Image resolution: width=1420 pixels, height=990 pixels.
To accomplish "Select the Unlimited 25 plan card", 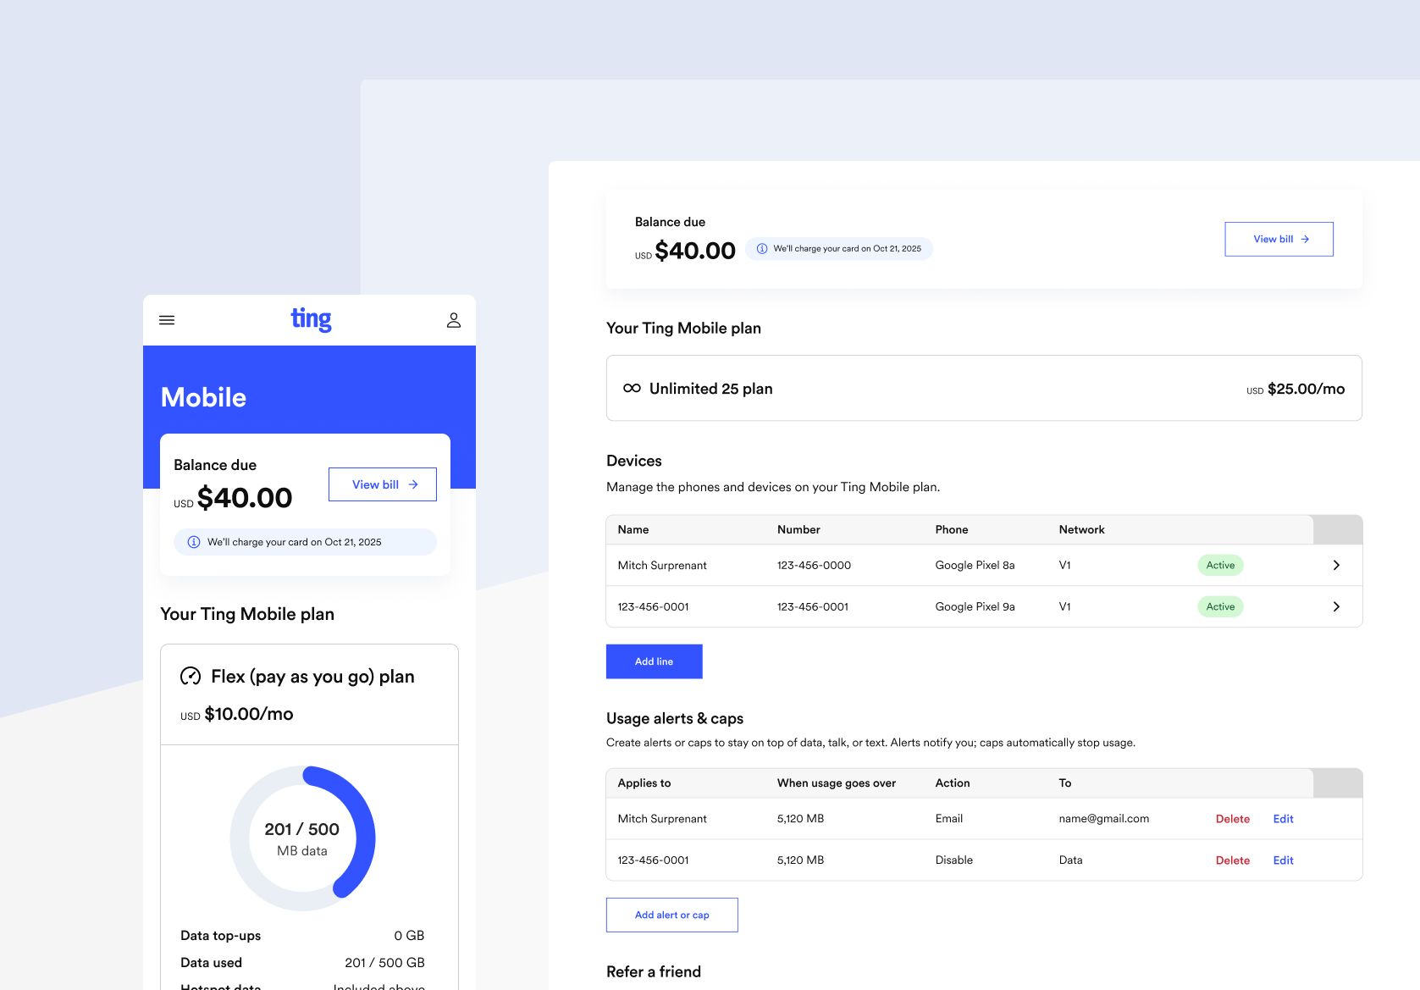I will coord(983,389).
